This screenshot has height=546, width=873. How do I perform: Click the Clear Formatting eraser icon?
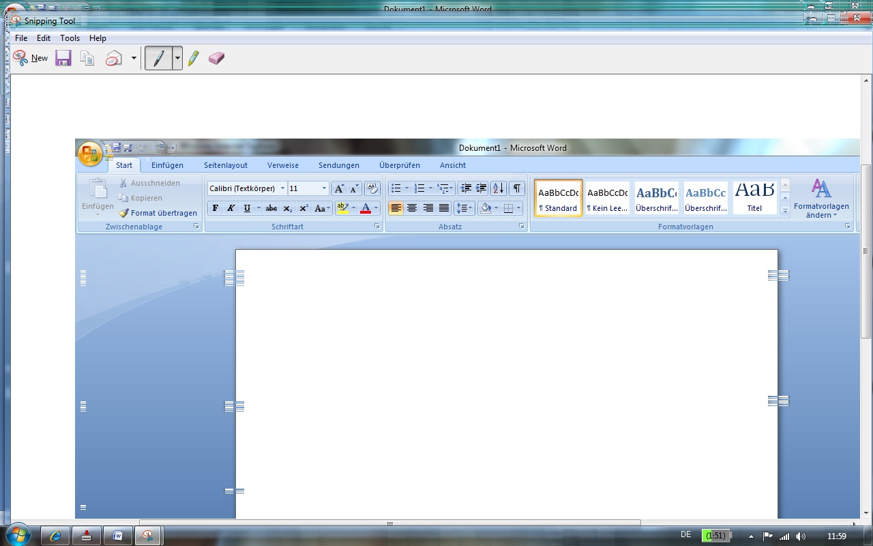pos(372,188)
